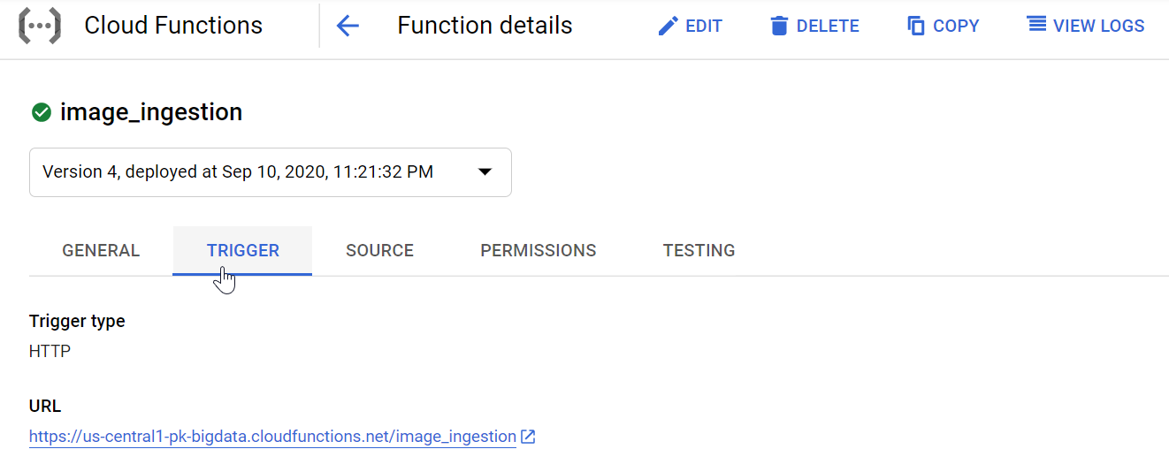The height and width of the screenshot is (472, 1169).
Task: Open the image_ingestion cloudfunctions.net URL link
Action: 272,437
